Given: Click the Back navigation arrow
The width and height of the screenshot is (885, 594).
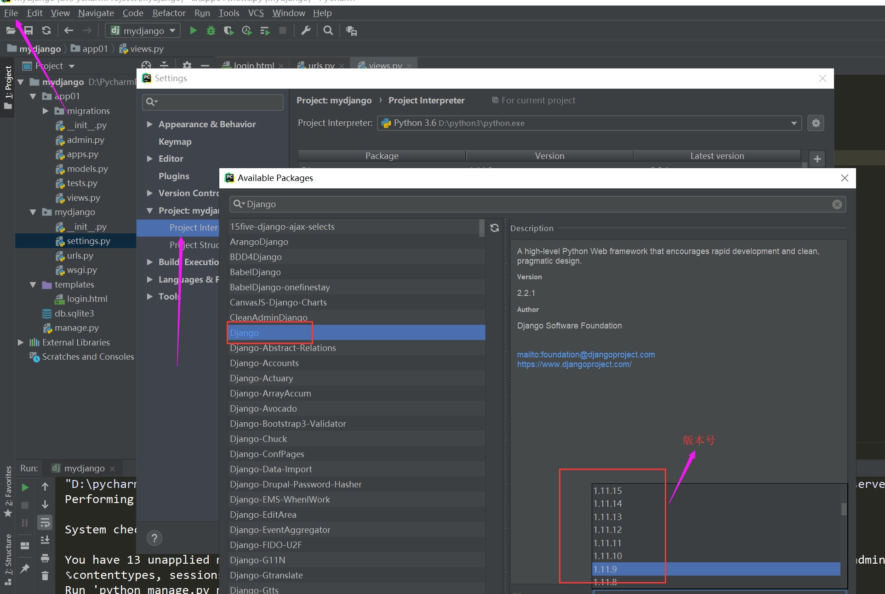Looking at the screenshot, I should (69, 31).
